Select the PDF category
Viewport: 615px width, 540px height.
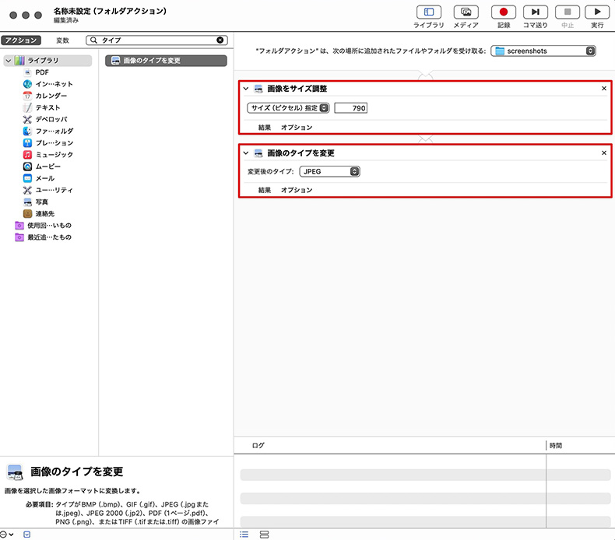[42, 72]
